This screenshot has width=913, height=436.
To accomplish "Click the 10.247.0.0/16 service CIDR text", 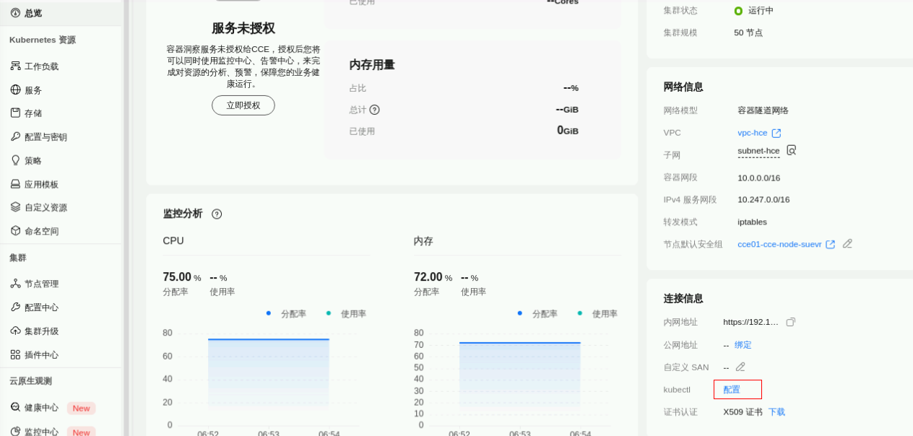I will pyautogui.click(x=763, y=200).
